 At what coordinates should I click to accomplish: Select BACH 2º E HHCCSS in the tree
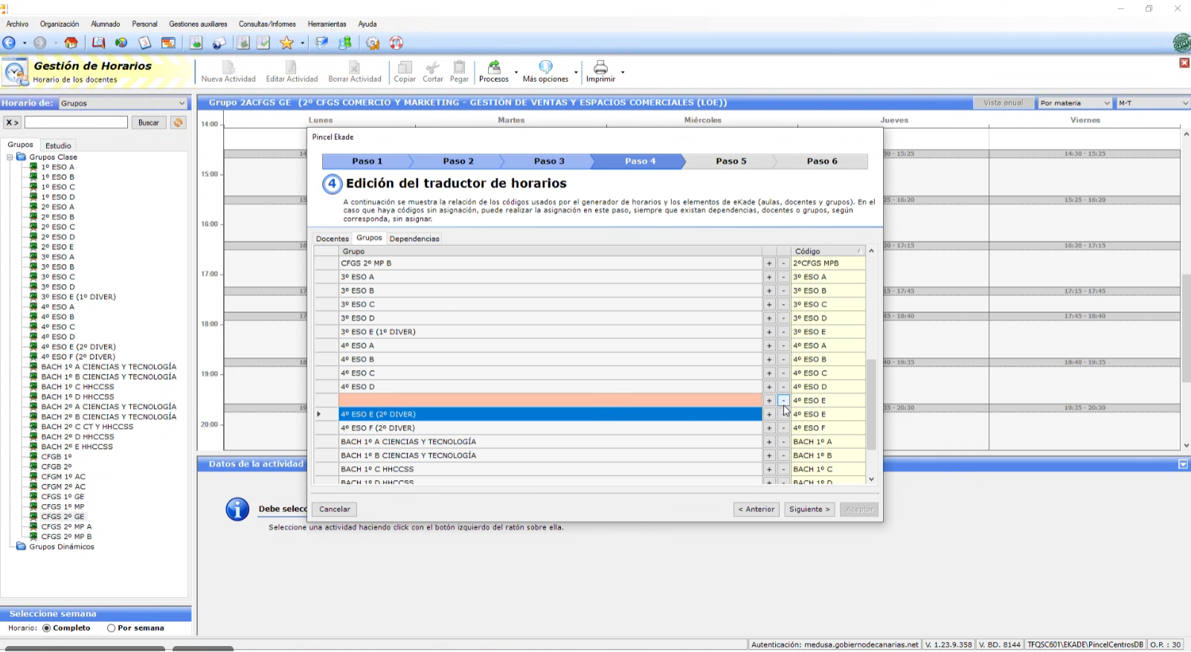click(x=77, y=447)
